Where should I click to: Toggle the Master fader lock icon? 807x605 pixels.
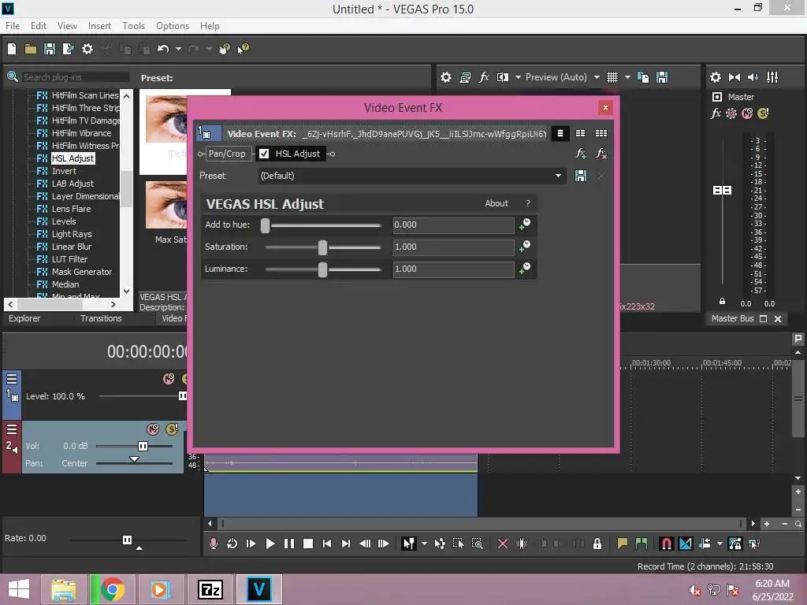tap(722, 302)
